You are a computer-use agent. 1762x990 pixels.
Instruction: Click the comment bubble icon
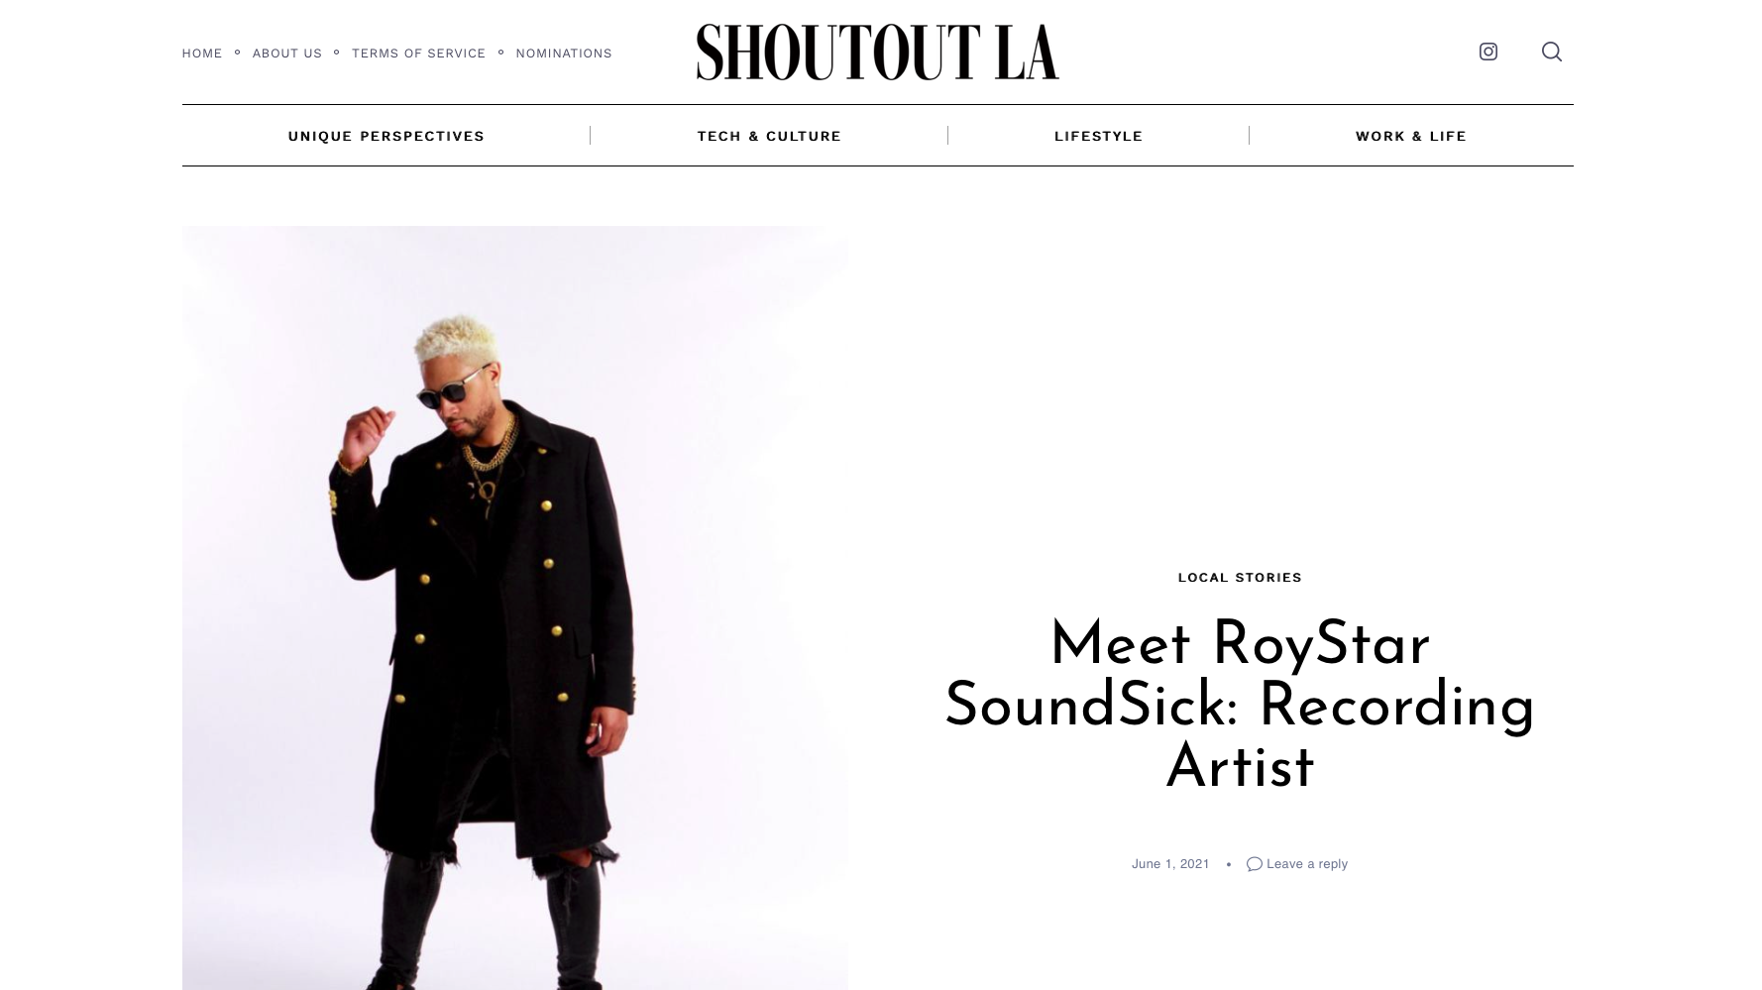coord(1254,864)
